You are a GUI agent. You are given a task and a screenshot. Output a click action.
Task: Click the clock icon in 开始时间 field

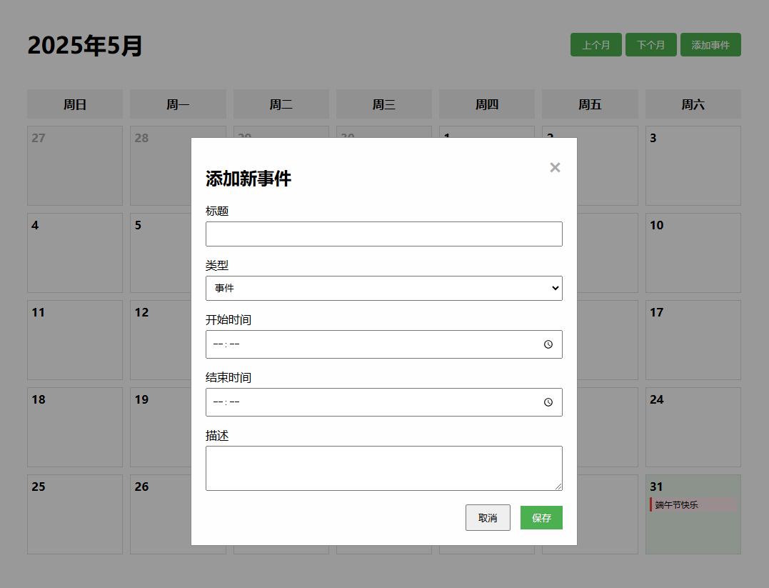click(548, 344)
